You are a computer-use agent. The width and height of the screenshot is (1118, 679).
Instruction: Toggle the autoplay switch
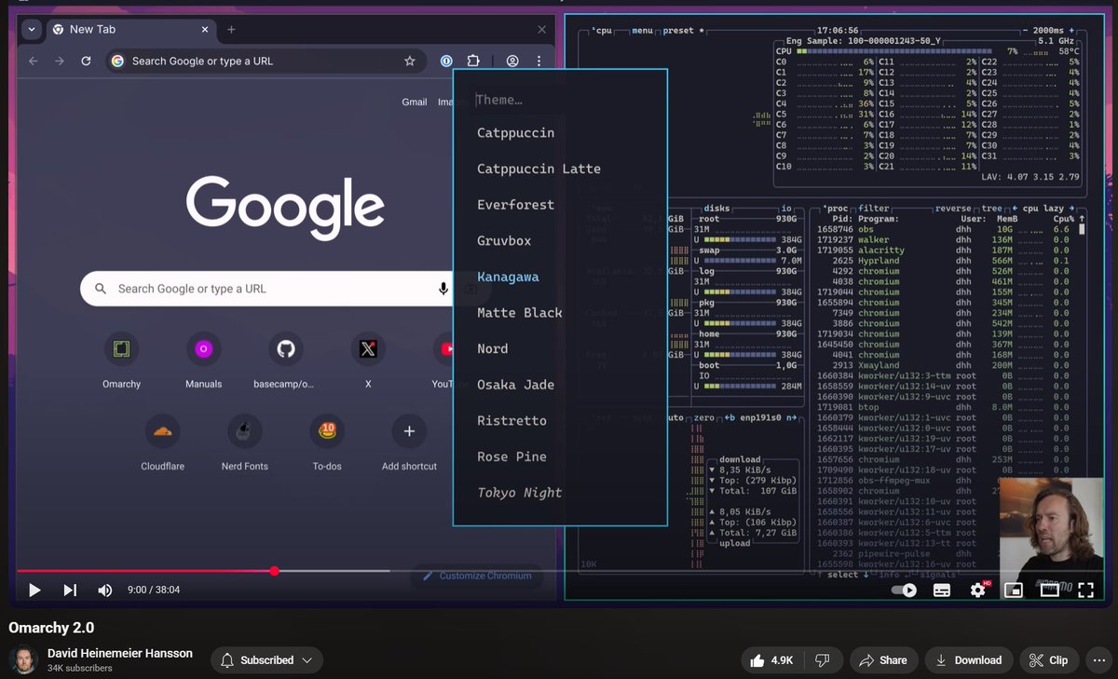pyautogui.click(x=904, y=590)
